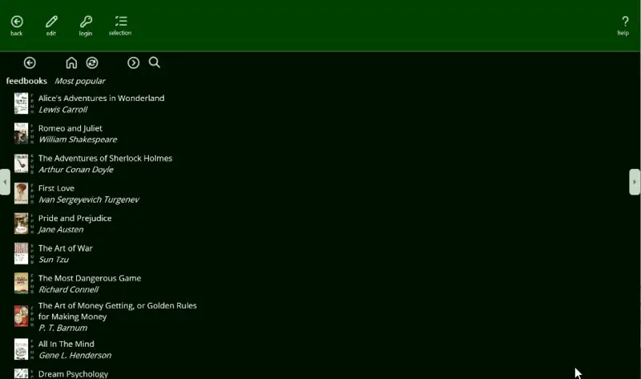Open Alice's Adventures in Wonderland cover thumbnail
Viewport: 641px width, 379px height.
[x=22, y=103]
